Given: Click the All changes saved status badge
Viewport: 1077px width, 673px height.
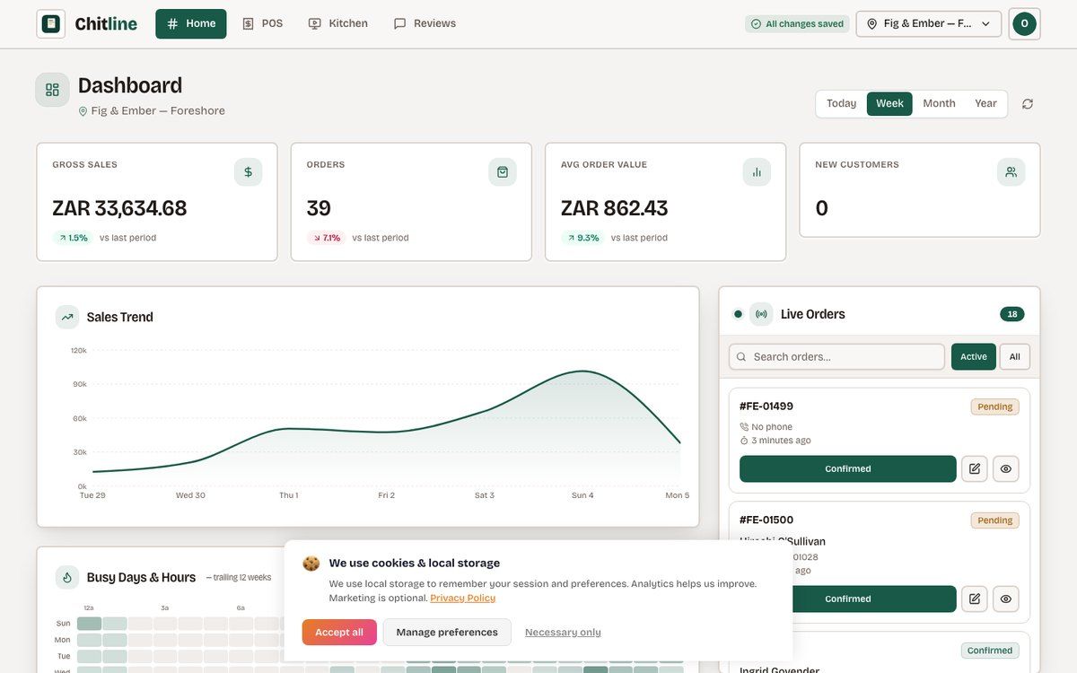Looking at the screenshot, I should [x=797, y=24].
